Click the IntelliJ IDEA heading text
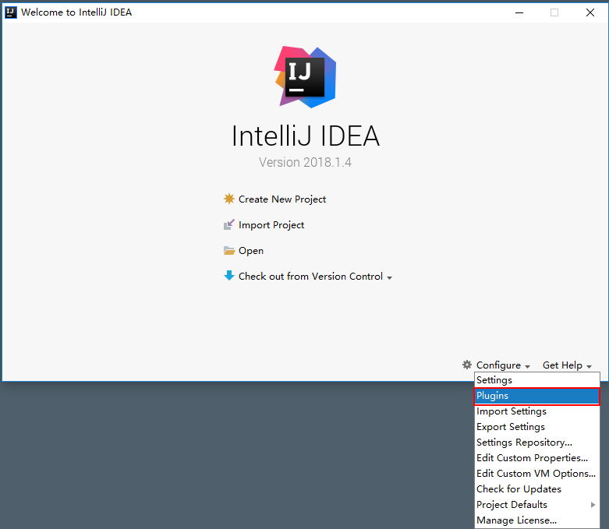This screenshot has width=609, height=529. pos(306,136)
